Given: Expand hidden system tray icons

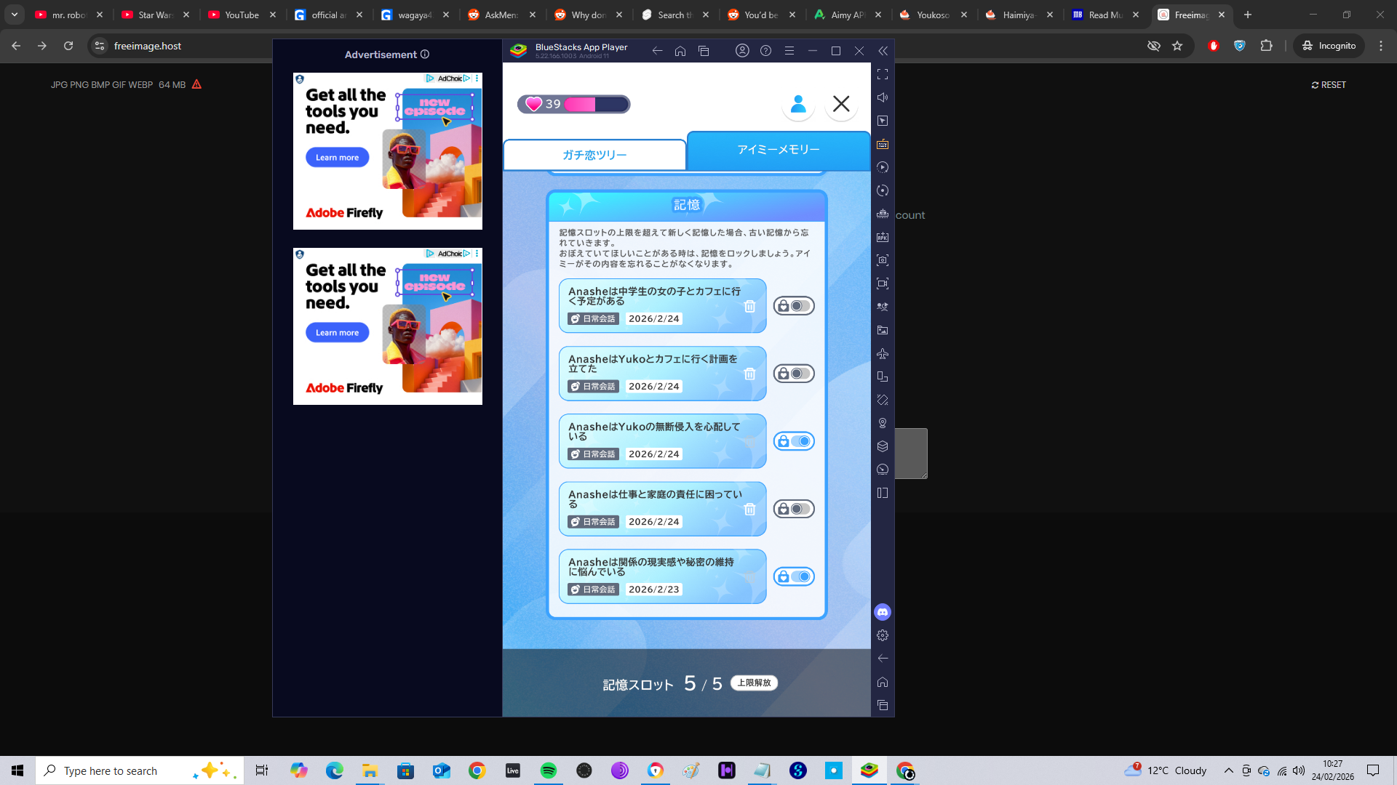Looking at the screenshot, I should (x=1228, y=770).
